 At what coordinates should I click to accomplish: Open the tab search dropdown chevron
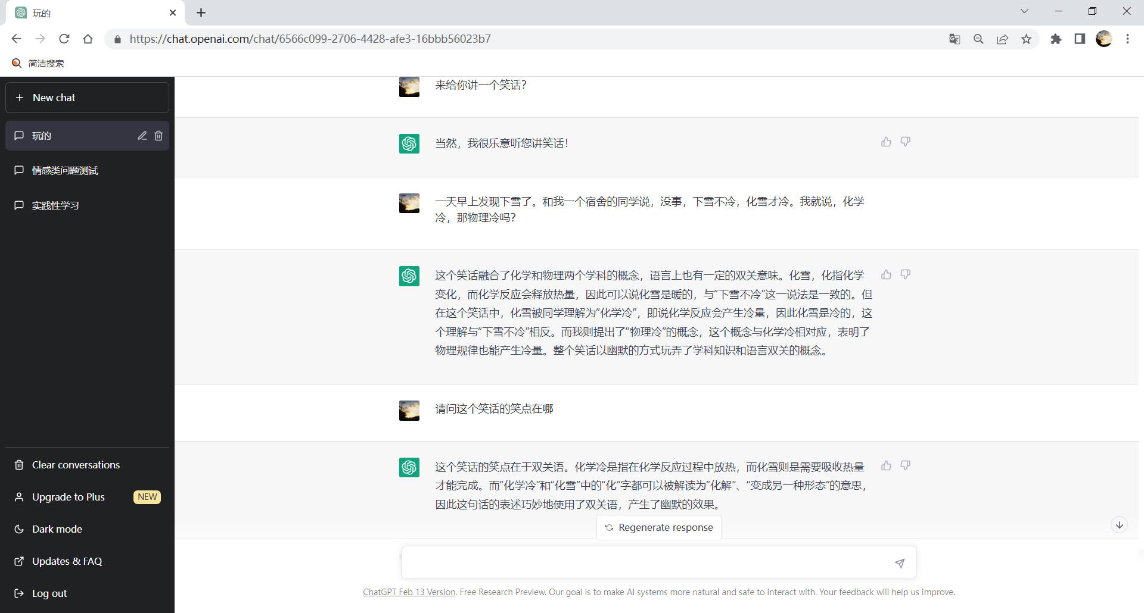[1024, 11]
